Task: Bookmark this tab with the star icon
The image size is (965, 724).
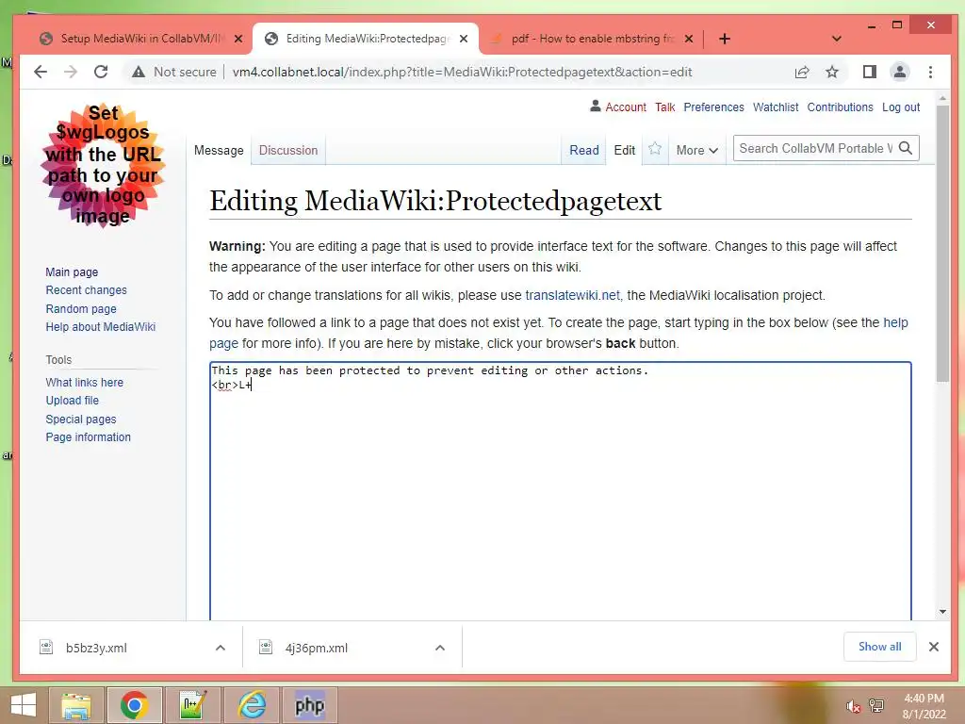Action: (832, 72)
